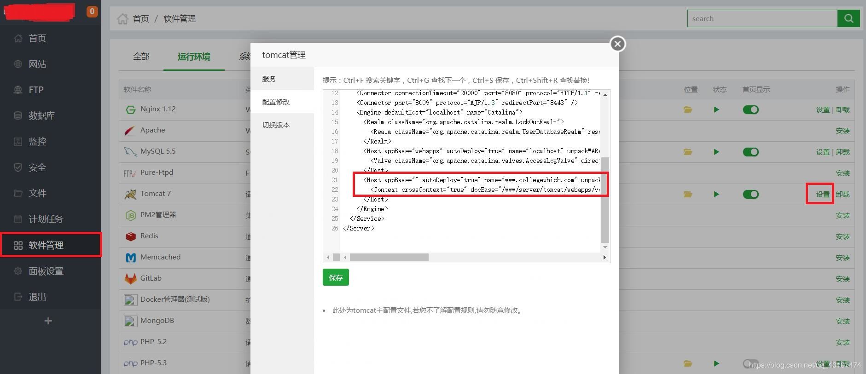Click 设置 link for Tomcat 7
The image size is (866, 374).
823,194
